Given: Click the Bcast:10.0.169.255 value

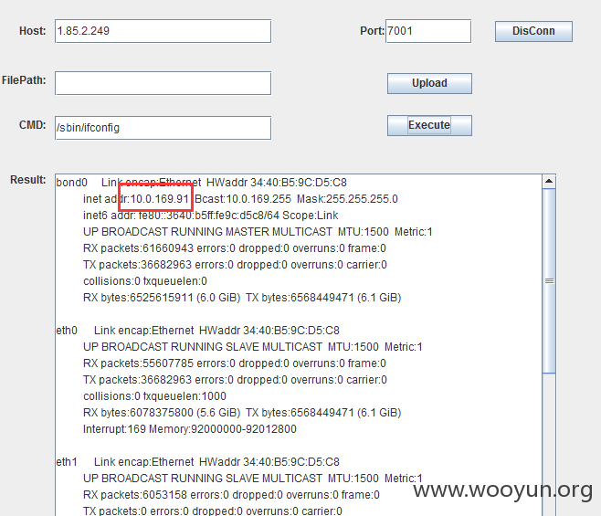Looking at the screenshot, I should [x=243, y=199].
